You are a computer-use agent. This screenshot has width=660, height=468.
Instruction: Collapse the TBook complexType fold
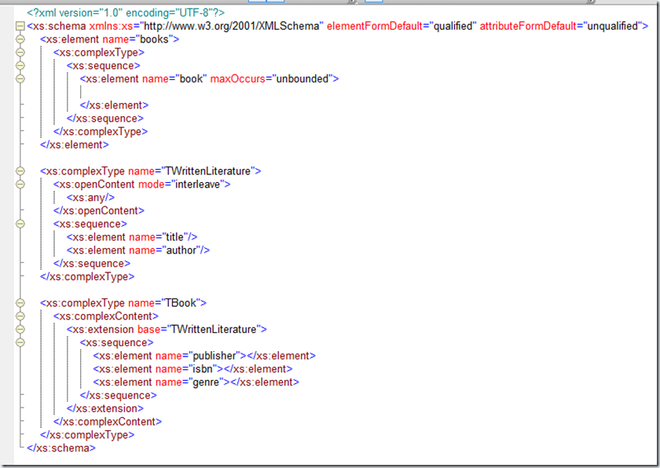pos(20,303)
